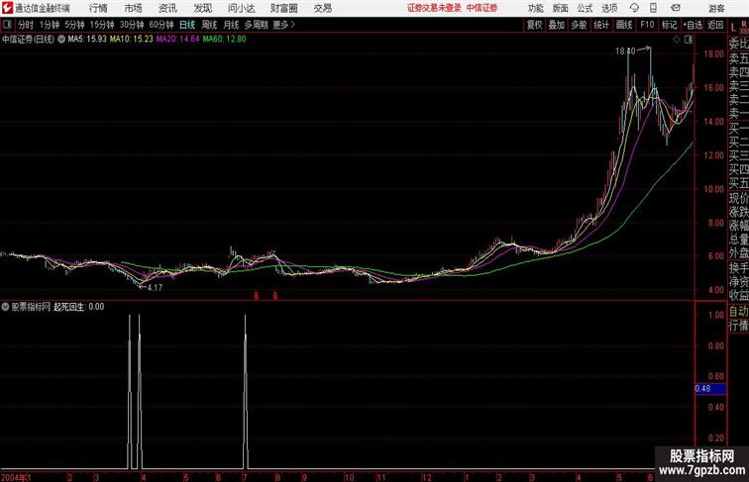749x482 pixels.
Task: Switch to 60分钟 chart period
Action: click(x=161, y=25)
